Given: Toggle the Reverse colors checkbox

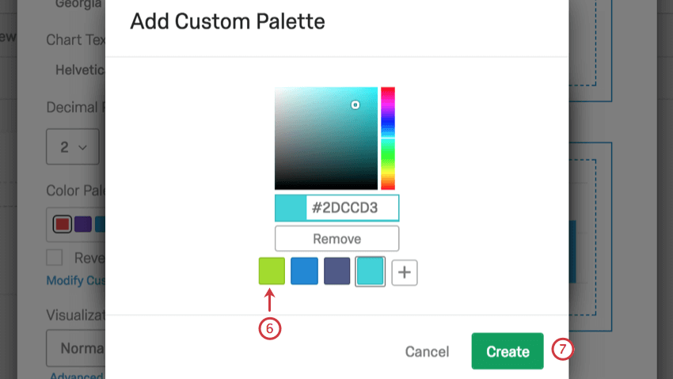Looking at the screenshot, I should [x=54, y=257].
